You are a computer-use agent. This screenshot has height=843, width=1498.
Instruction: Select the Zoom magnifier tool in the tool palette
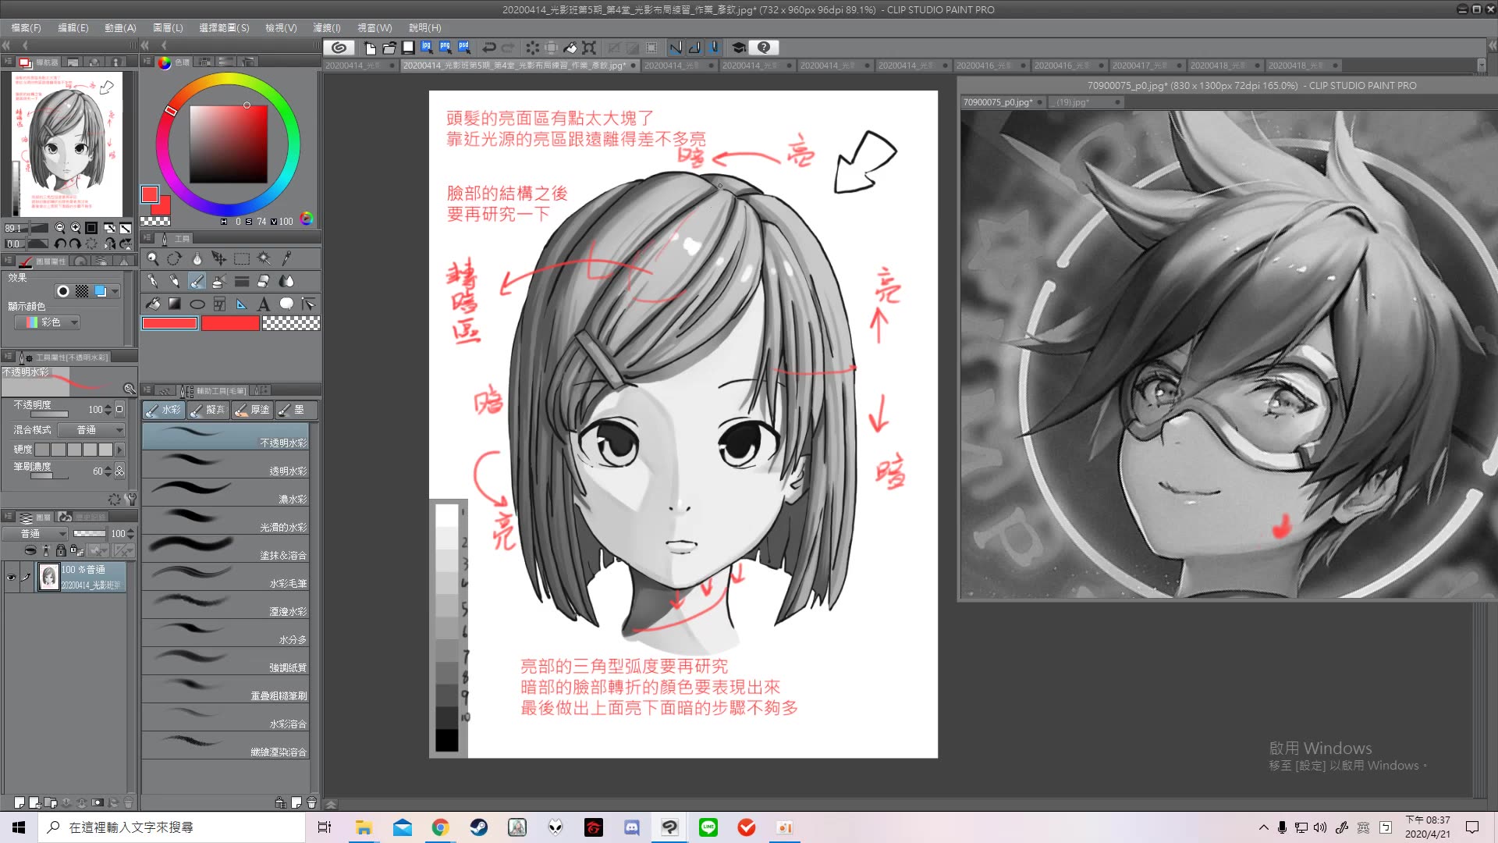click(153, 258)
